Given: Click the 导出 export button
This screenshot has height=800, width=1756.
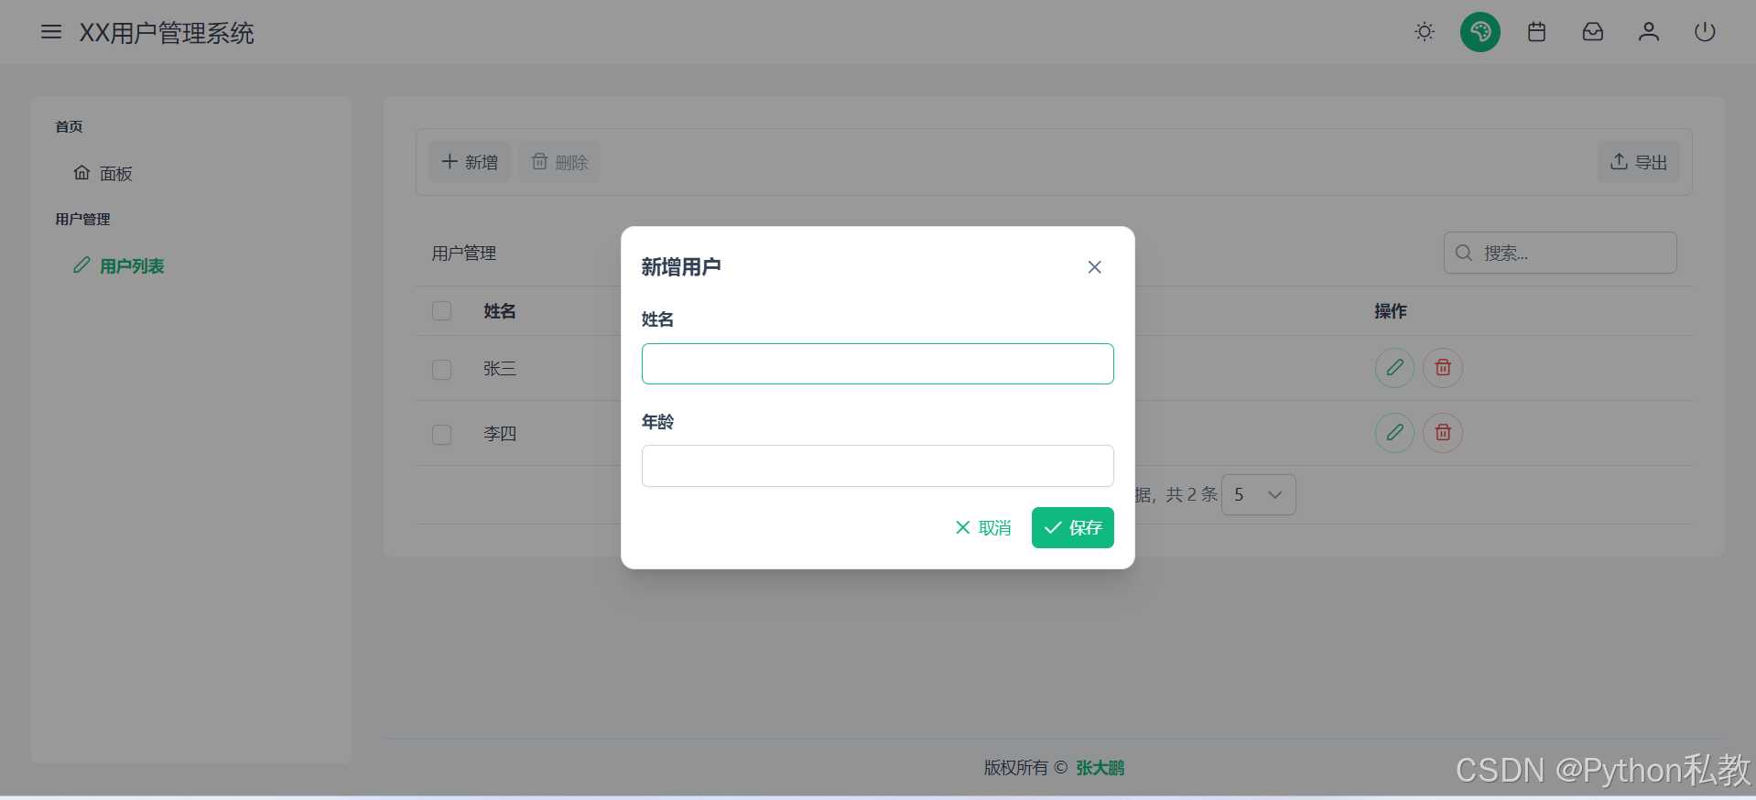Looking at the screenshot, I should (1639, 162).
